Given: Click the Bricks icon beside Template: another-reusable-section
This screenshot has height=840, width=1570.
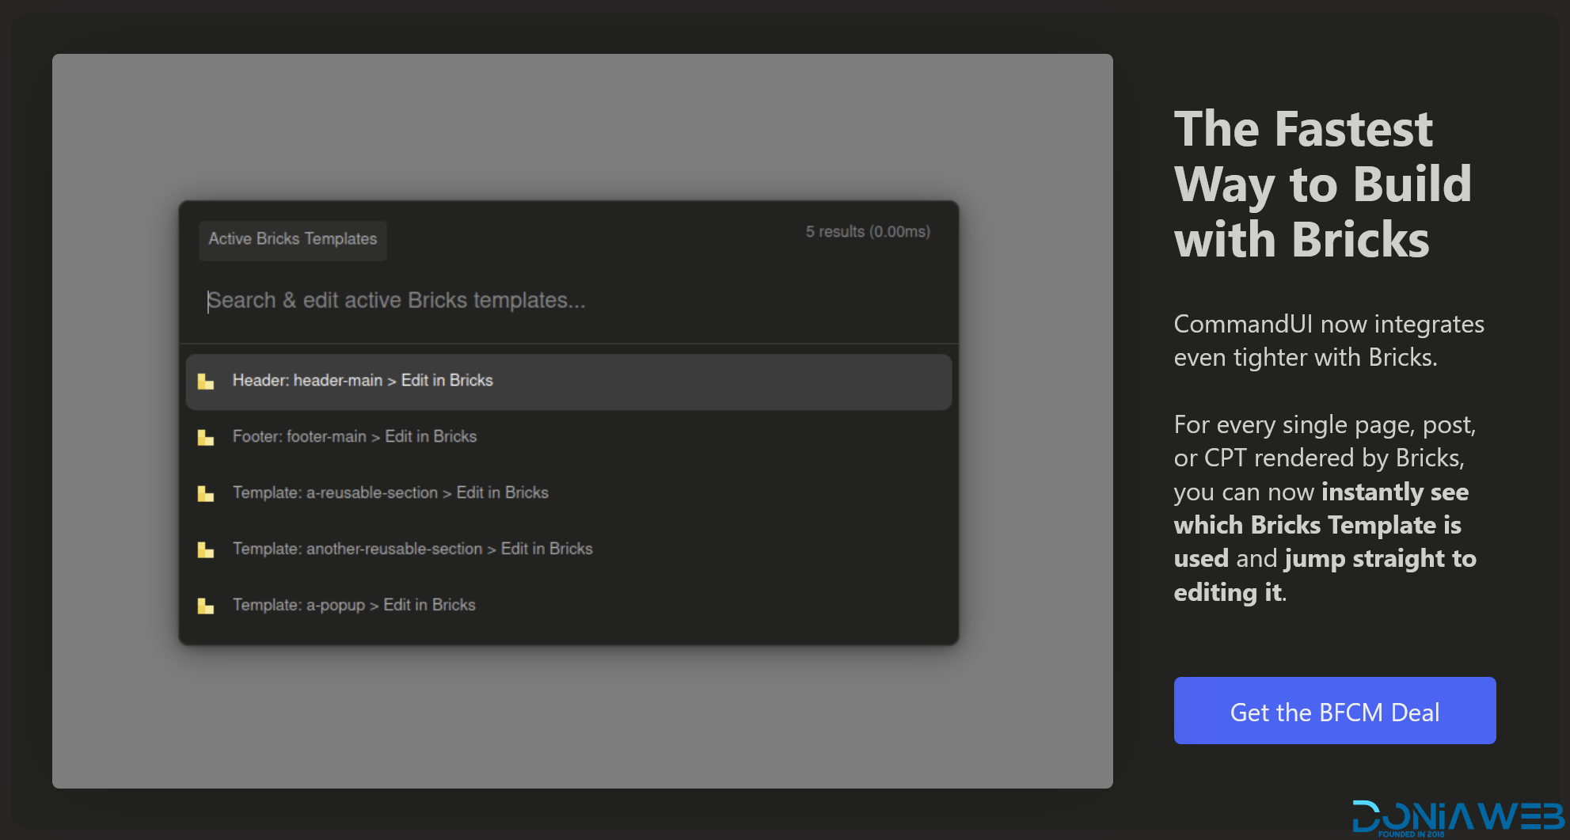Looking at the screenshot, I should (206, 550).
